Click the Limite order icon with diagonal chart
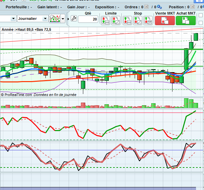 pyautogui.click(x=116, y=21)
